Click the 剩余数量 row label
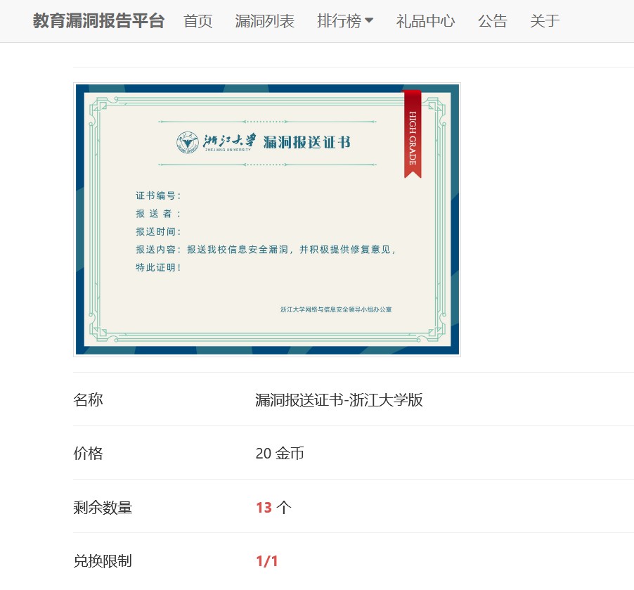The image size is (634, 590). [x=103, y=507]
